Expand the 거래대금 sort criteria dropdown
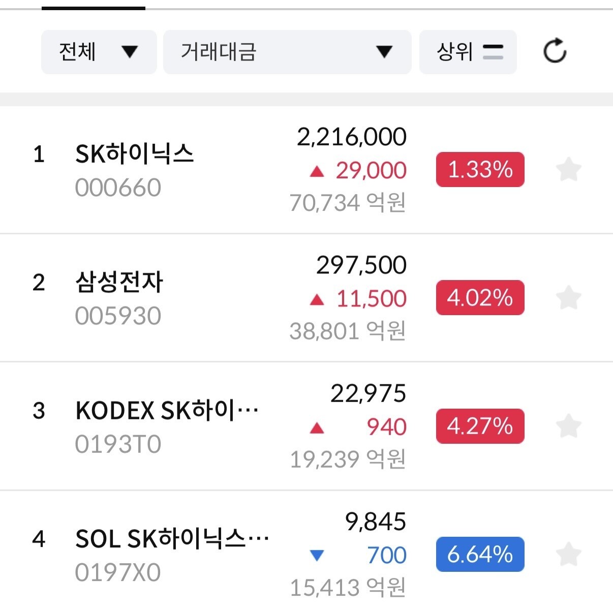 [287, 52]
